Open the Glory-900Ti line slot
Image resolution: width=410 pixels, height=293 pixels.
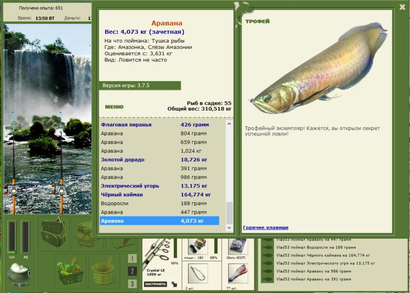[238, 246]
